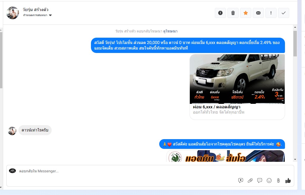
Task: Click the ดาวน์เท่าไรครับ message bubble
Action: click(x=35, y=130)
